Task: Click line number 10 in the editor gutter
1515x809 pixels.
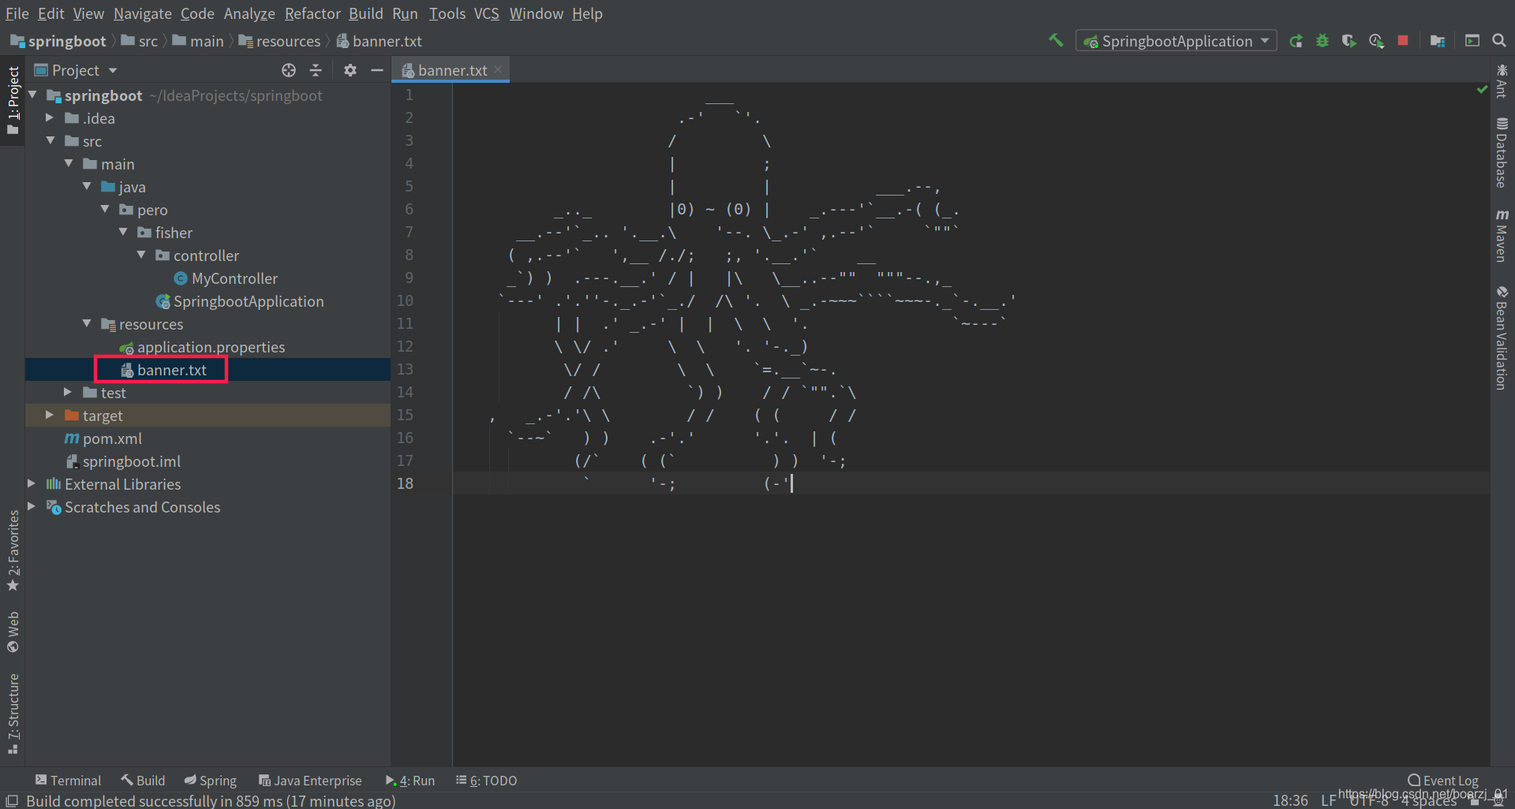Action: 405,300
